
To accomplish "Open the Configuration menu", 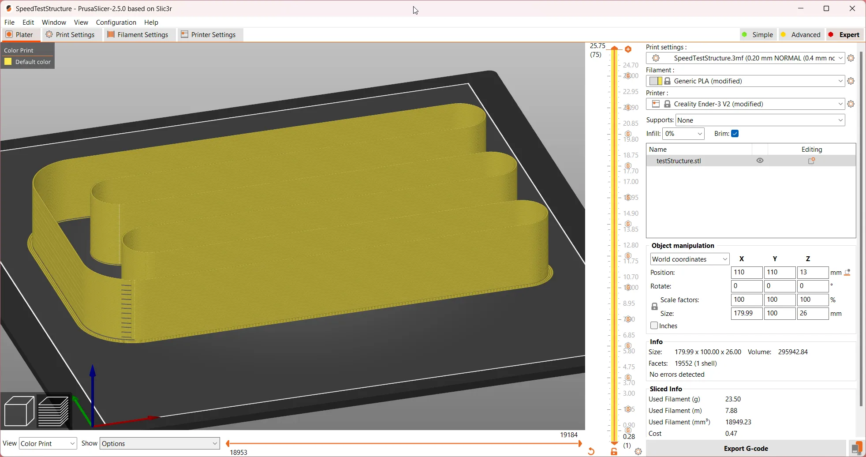I will click(116, 22).
